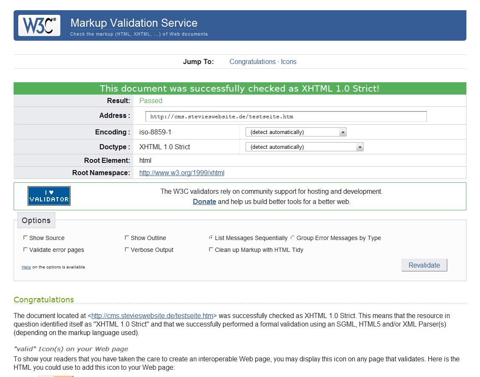The height and width of the screenshot is (377, 480).
Task: Check the Show Outline option
Action: [127, 237]
